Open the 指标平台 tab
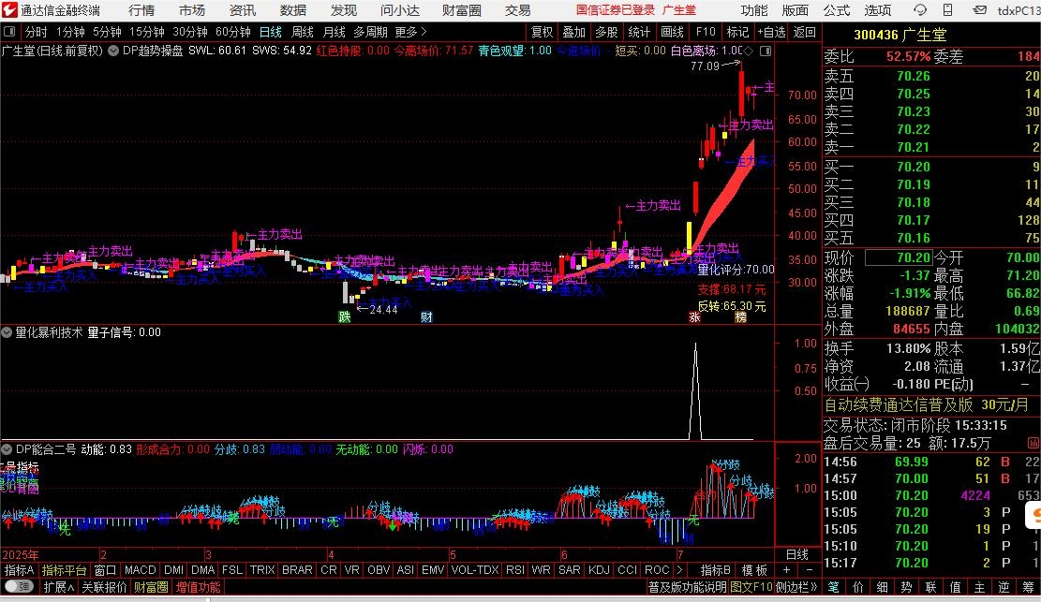 [65, 570]
